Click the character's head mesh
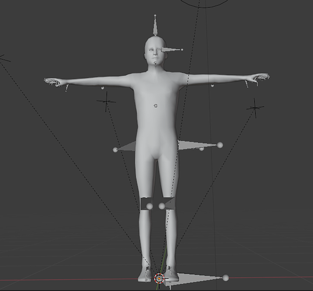 (155, 51)
